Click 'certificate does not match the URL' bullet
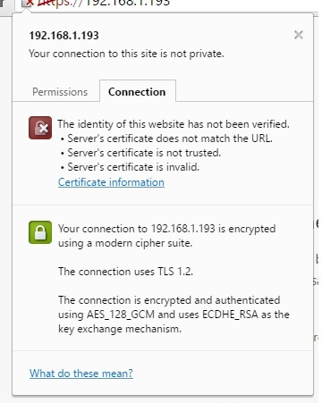 pyautogui.click(x=170, y=139)
